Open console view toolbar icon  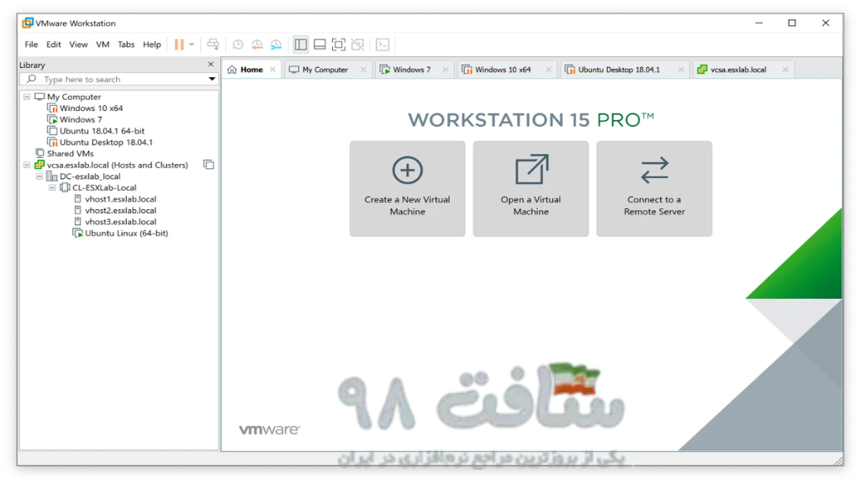pos(383,45)
